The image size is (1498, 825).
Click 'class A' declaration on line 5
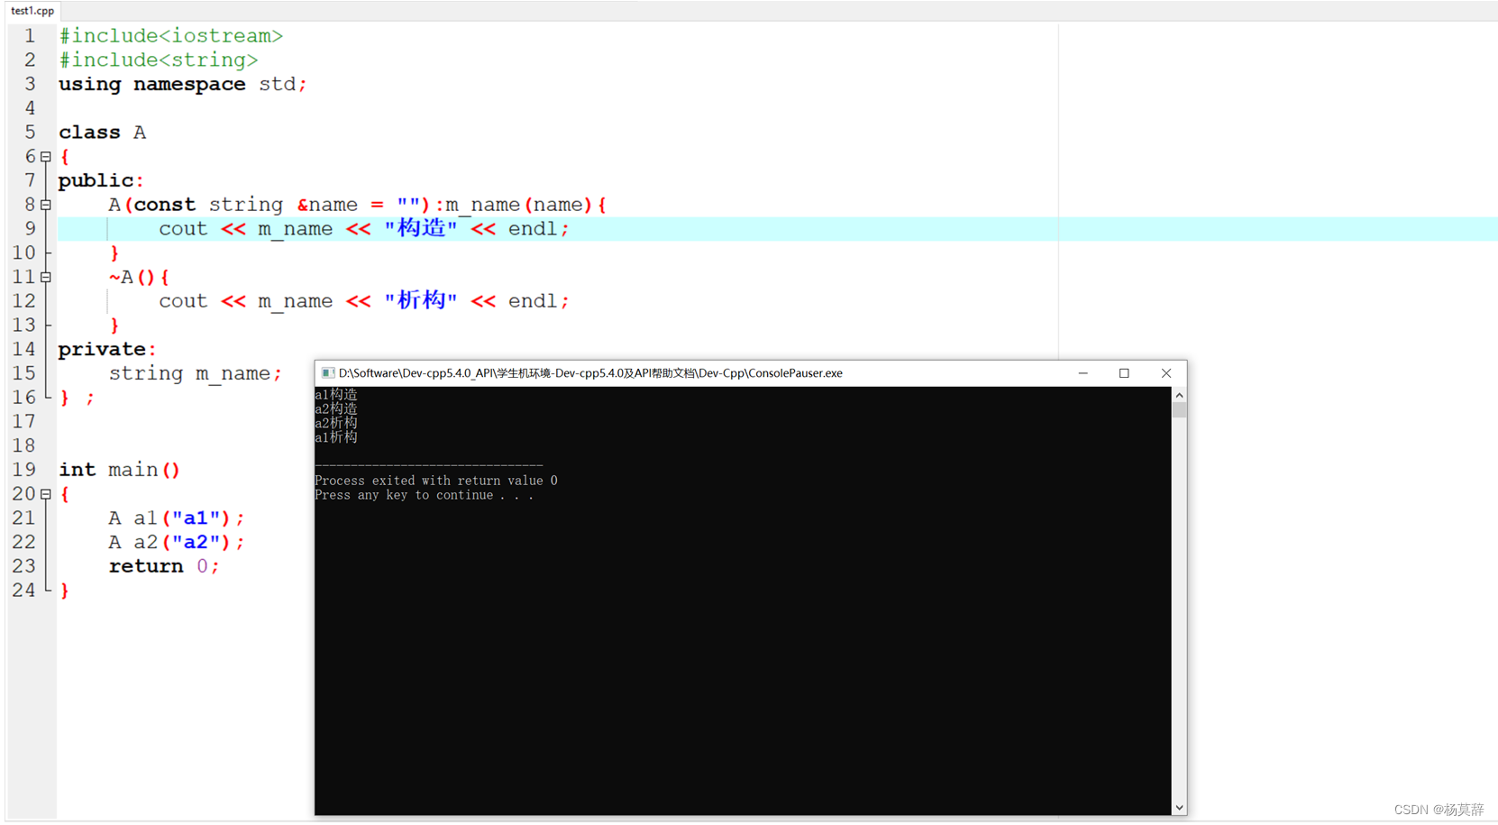click(x=102, y=133)
